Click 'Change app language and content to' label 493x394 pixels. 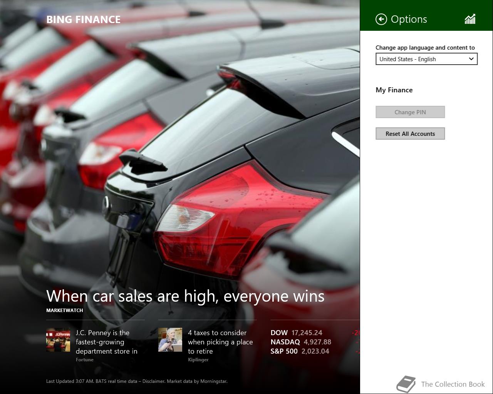(425, 48)
